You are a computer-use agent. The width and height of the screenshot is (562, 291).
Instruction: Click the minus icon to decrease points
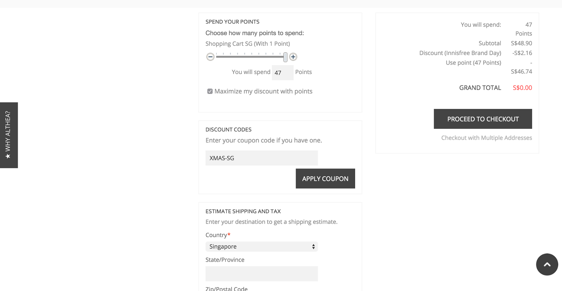[210, 56]
